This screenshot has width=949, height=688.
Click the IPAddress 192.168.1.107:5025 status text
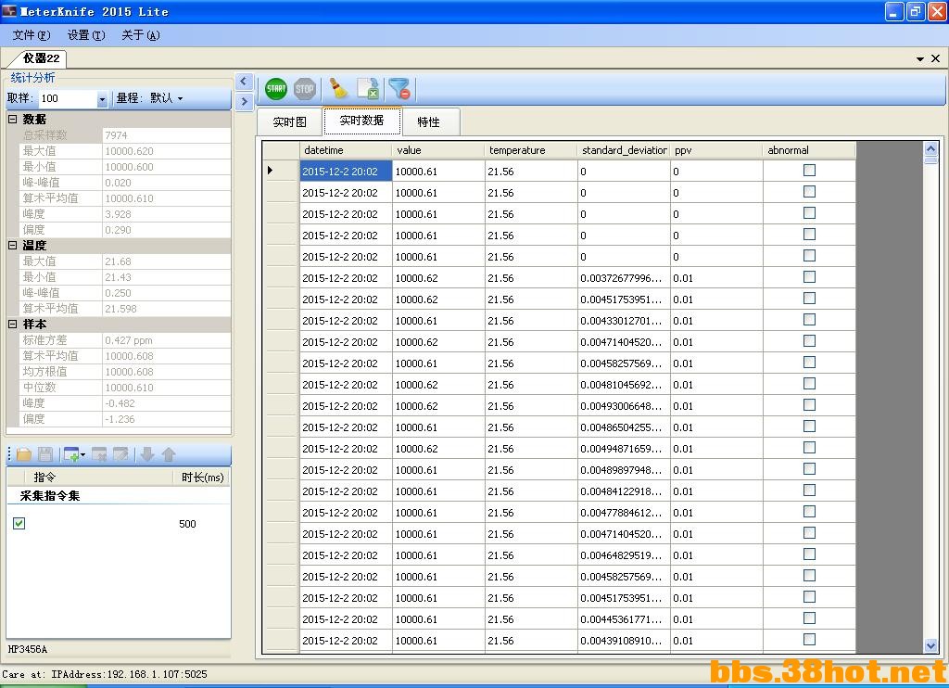[x=129, y=674]
